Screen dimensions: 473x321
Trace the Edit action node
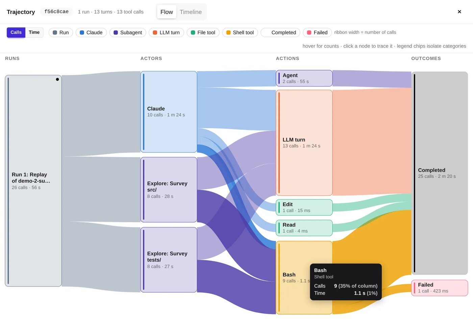pyautogui.click(x=304, y=207)
